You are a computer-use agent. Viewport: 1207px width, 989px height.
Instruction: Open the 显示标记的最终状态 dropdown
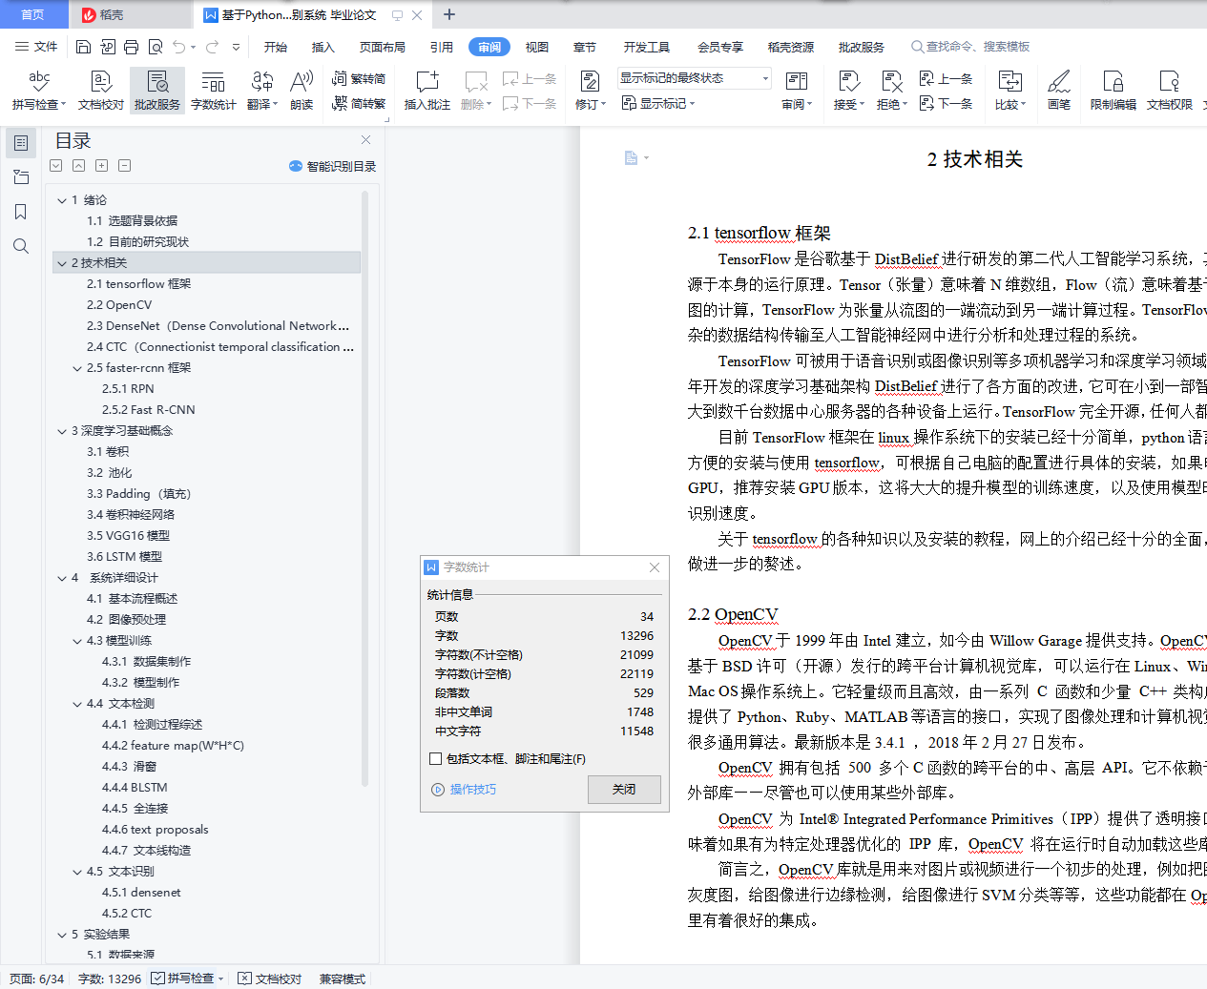[694, 78]
